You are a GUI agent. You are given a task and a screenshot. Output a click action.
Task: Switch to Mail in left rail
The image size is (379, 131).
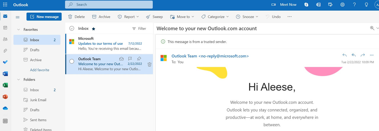[x=5, y=16]
